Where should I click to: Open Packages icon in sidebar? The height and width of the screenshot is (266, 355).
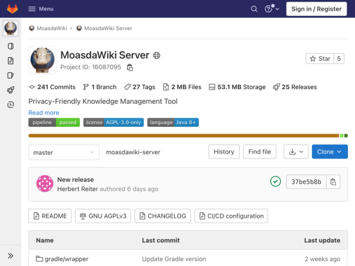pos(11,105)
